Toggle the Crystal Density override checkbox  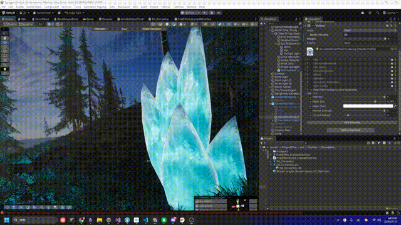311,115
